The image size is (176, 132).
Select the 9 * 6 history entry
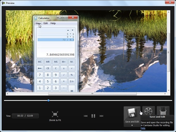(x=56, y=37)
